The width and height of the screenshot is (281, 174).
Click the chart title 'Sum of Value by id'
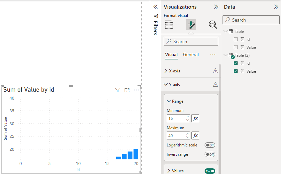(x=29, y=90)
